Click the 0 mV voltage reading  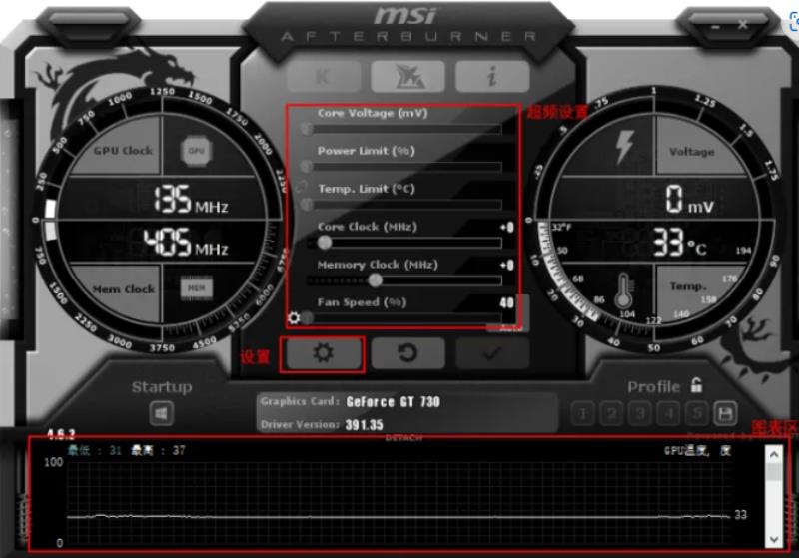[x=689, y=199]
